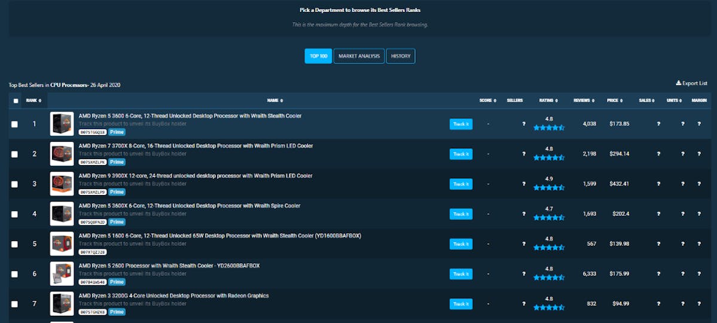Click the star rating for Ryzen 5 2600
Image resolution: width=717 pixels, height=323 pixels.
tap(549, 278)
